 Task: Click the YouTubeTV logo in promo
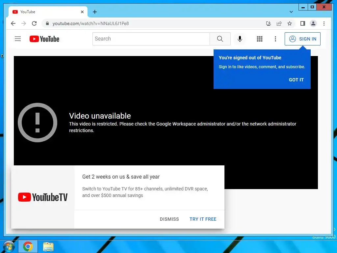coord(42,197)
